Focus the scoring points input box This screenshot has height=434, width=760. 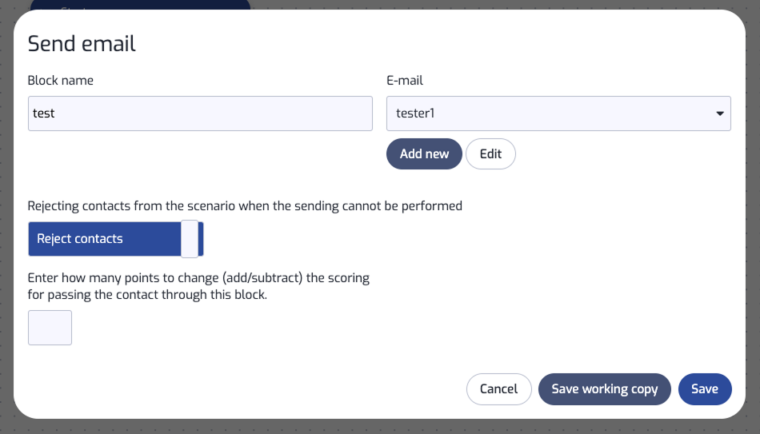tap(50, 328)
